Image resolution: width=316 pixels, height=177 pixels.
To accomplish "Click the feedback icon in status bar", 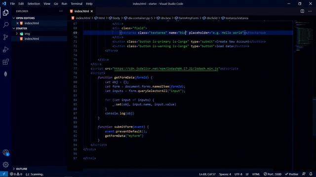I will pos(304,174).
